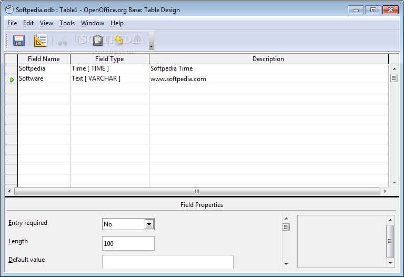Click the help text box scrollbar down arrow
Image resolution: width=404 pixels, height=277 pixels.
(390, 263)
